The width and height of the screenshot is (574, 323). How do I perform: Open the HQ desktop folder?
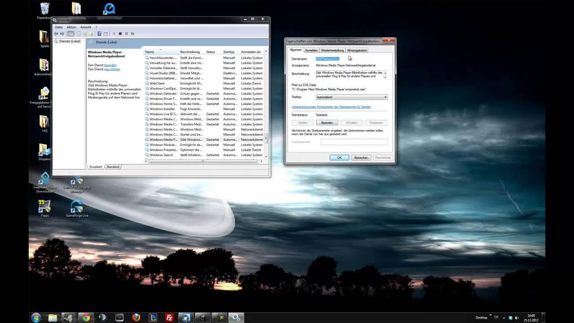[x=44, y=124]
